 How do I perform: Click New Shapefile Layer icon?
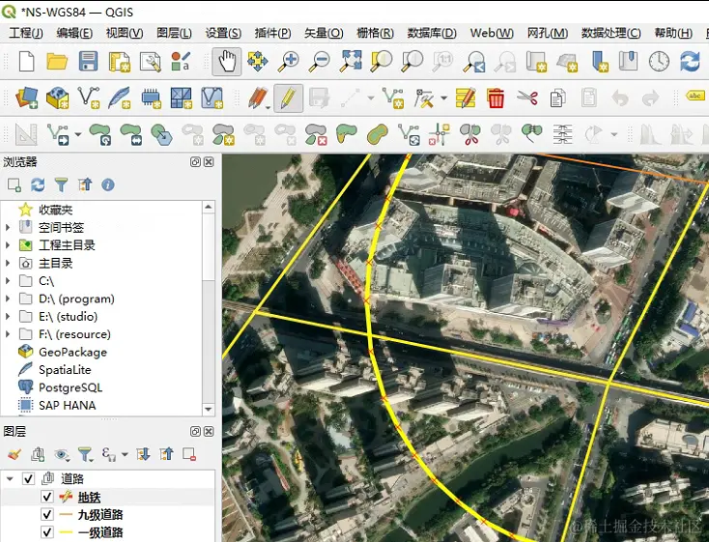[x=89, y=98]
